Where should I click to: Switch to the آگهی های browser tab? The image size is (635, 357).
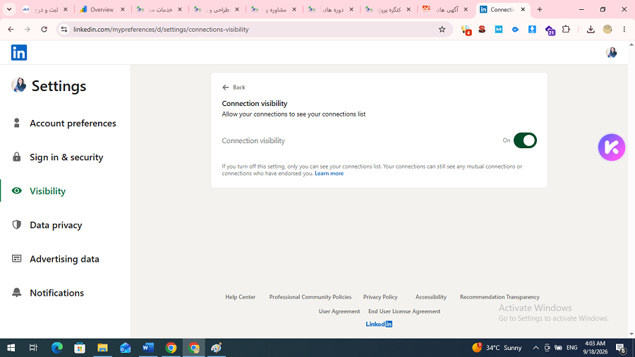click(x=445, y=9)
